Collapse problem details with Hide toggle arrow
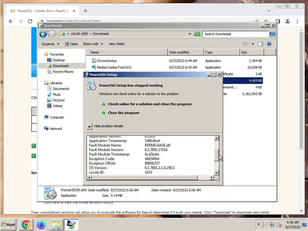This screenshot has width=308, height=231. coord(89,126)
